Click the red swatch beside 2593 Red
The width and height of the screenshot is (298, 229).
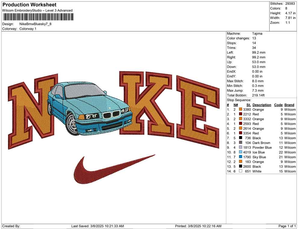click(x=241, y=124)
